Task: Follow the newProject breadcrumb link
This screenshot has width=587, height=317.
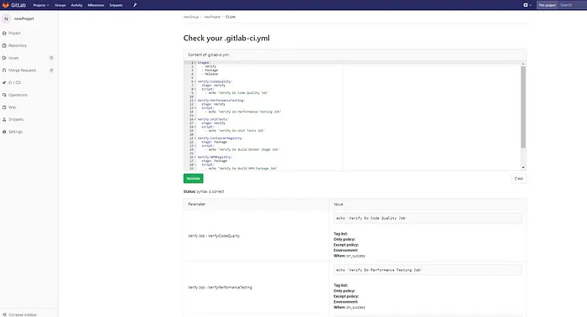Action: click(x=212, y=17)
